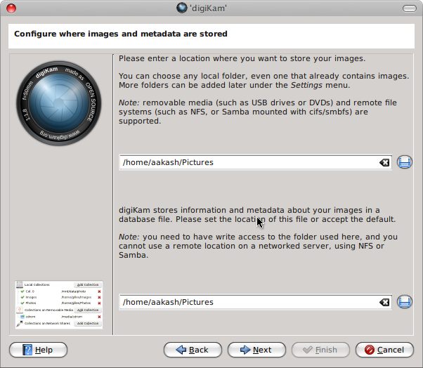This screenshot has width=423, height=368.
Task: Click the database file location text field
Action: pos(255,302)
